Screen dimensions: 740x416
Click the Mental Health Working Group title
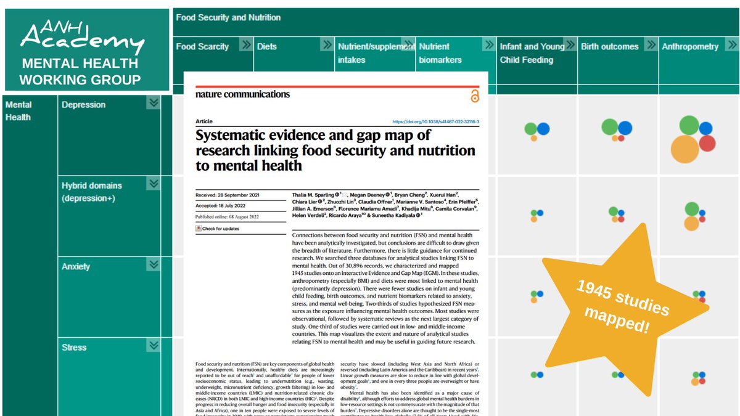81,72
